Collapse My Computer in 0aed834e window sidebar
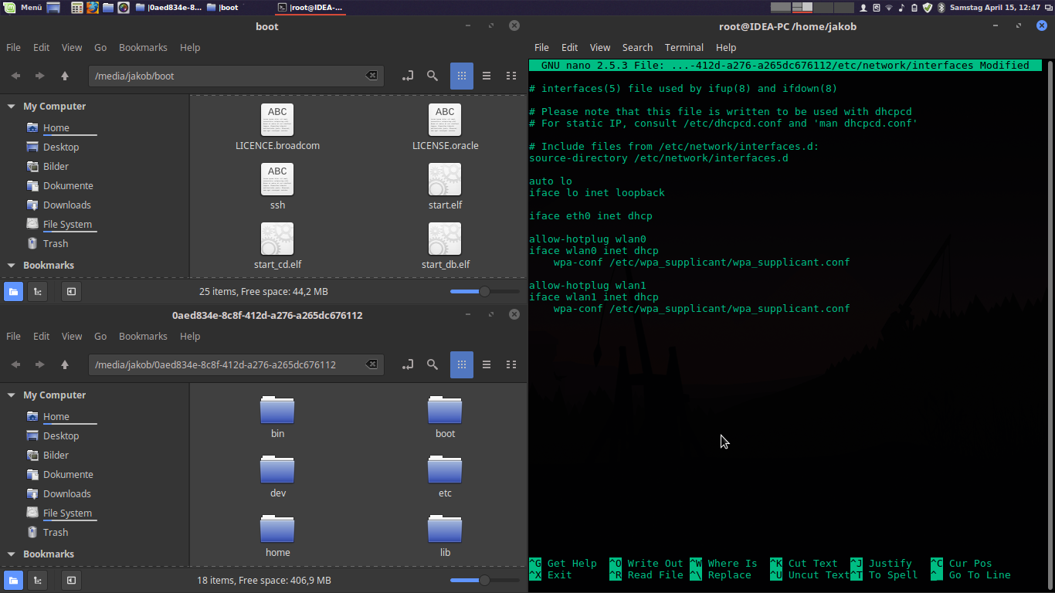This screenshot has width=1055, height=593. 11,395
